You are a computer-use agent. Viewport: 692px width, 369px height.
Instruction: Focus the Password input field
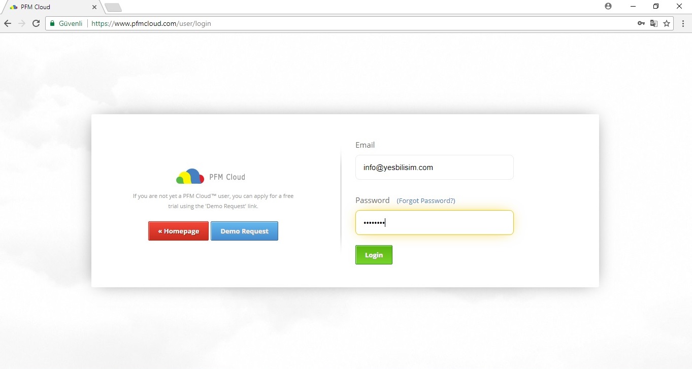[x=435, y=223]
